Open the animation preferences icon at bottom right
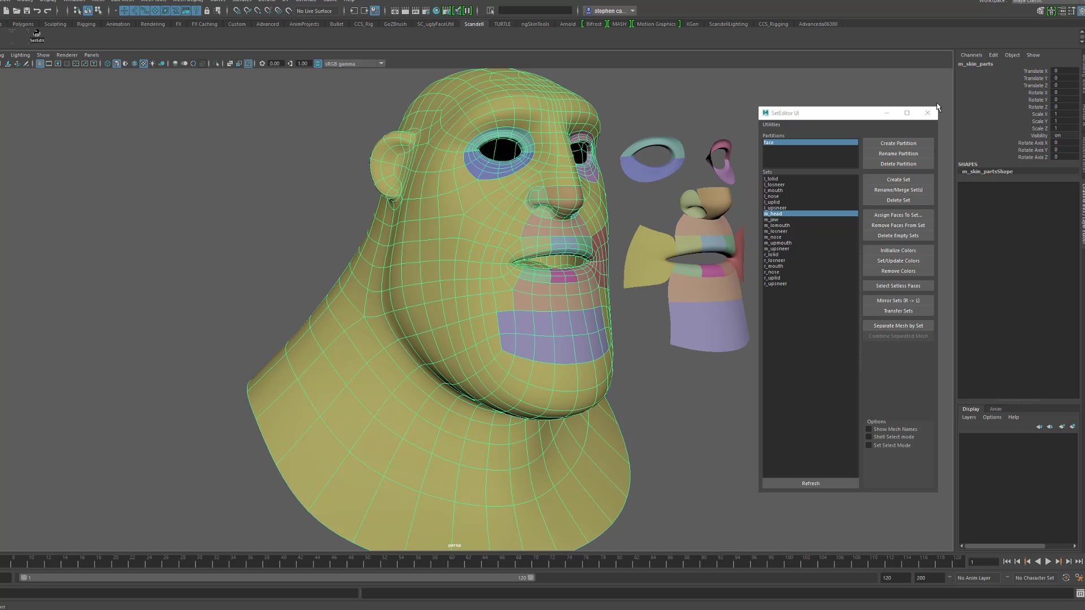This screenshot has height=610, width=1085. click(1080, 578)
